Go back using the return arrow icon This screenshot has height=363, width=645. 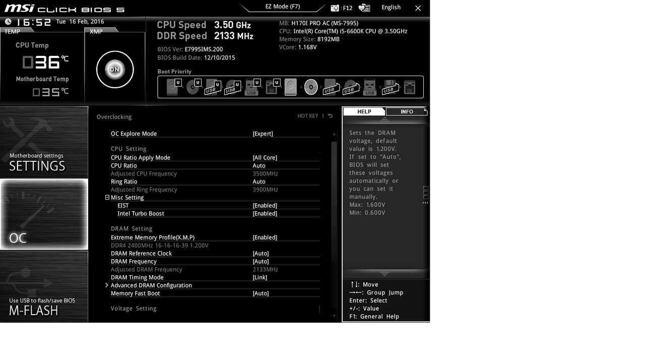331,116
